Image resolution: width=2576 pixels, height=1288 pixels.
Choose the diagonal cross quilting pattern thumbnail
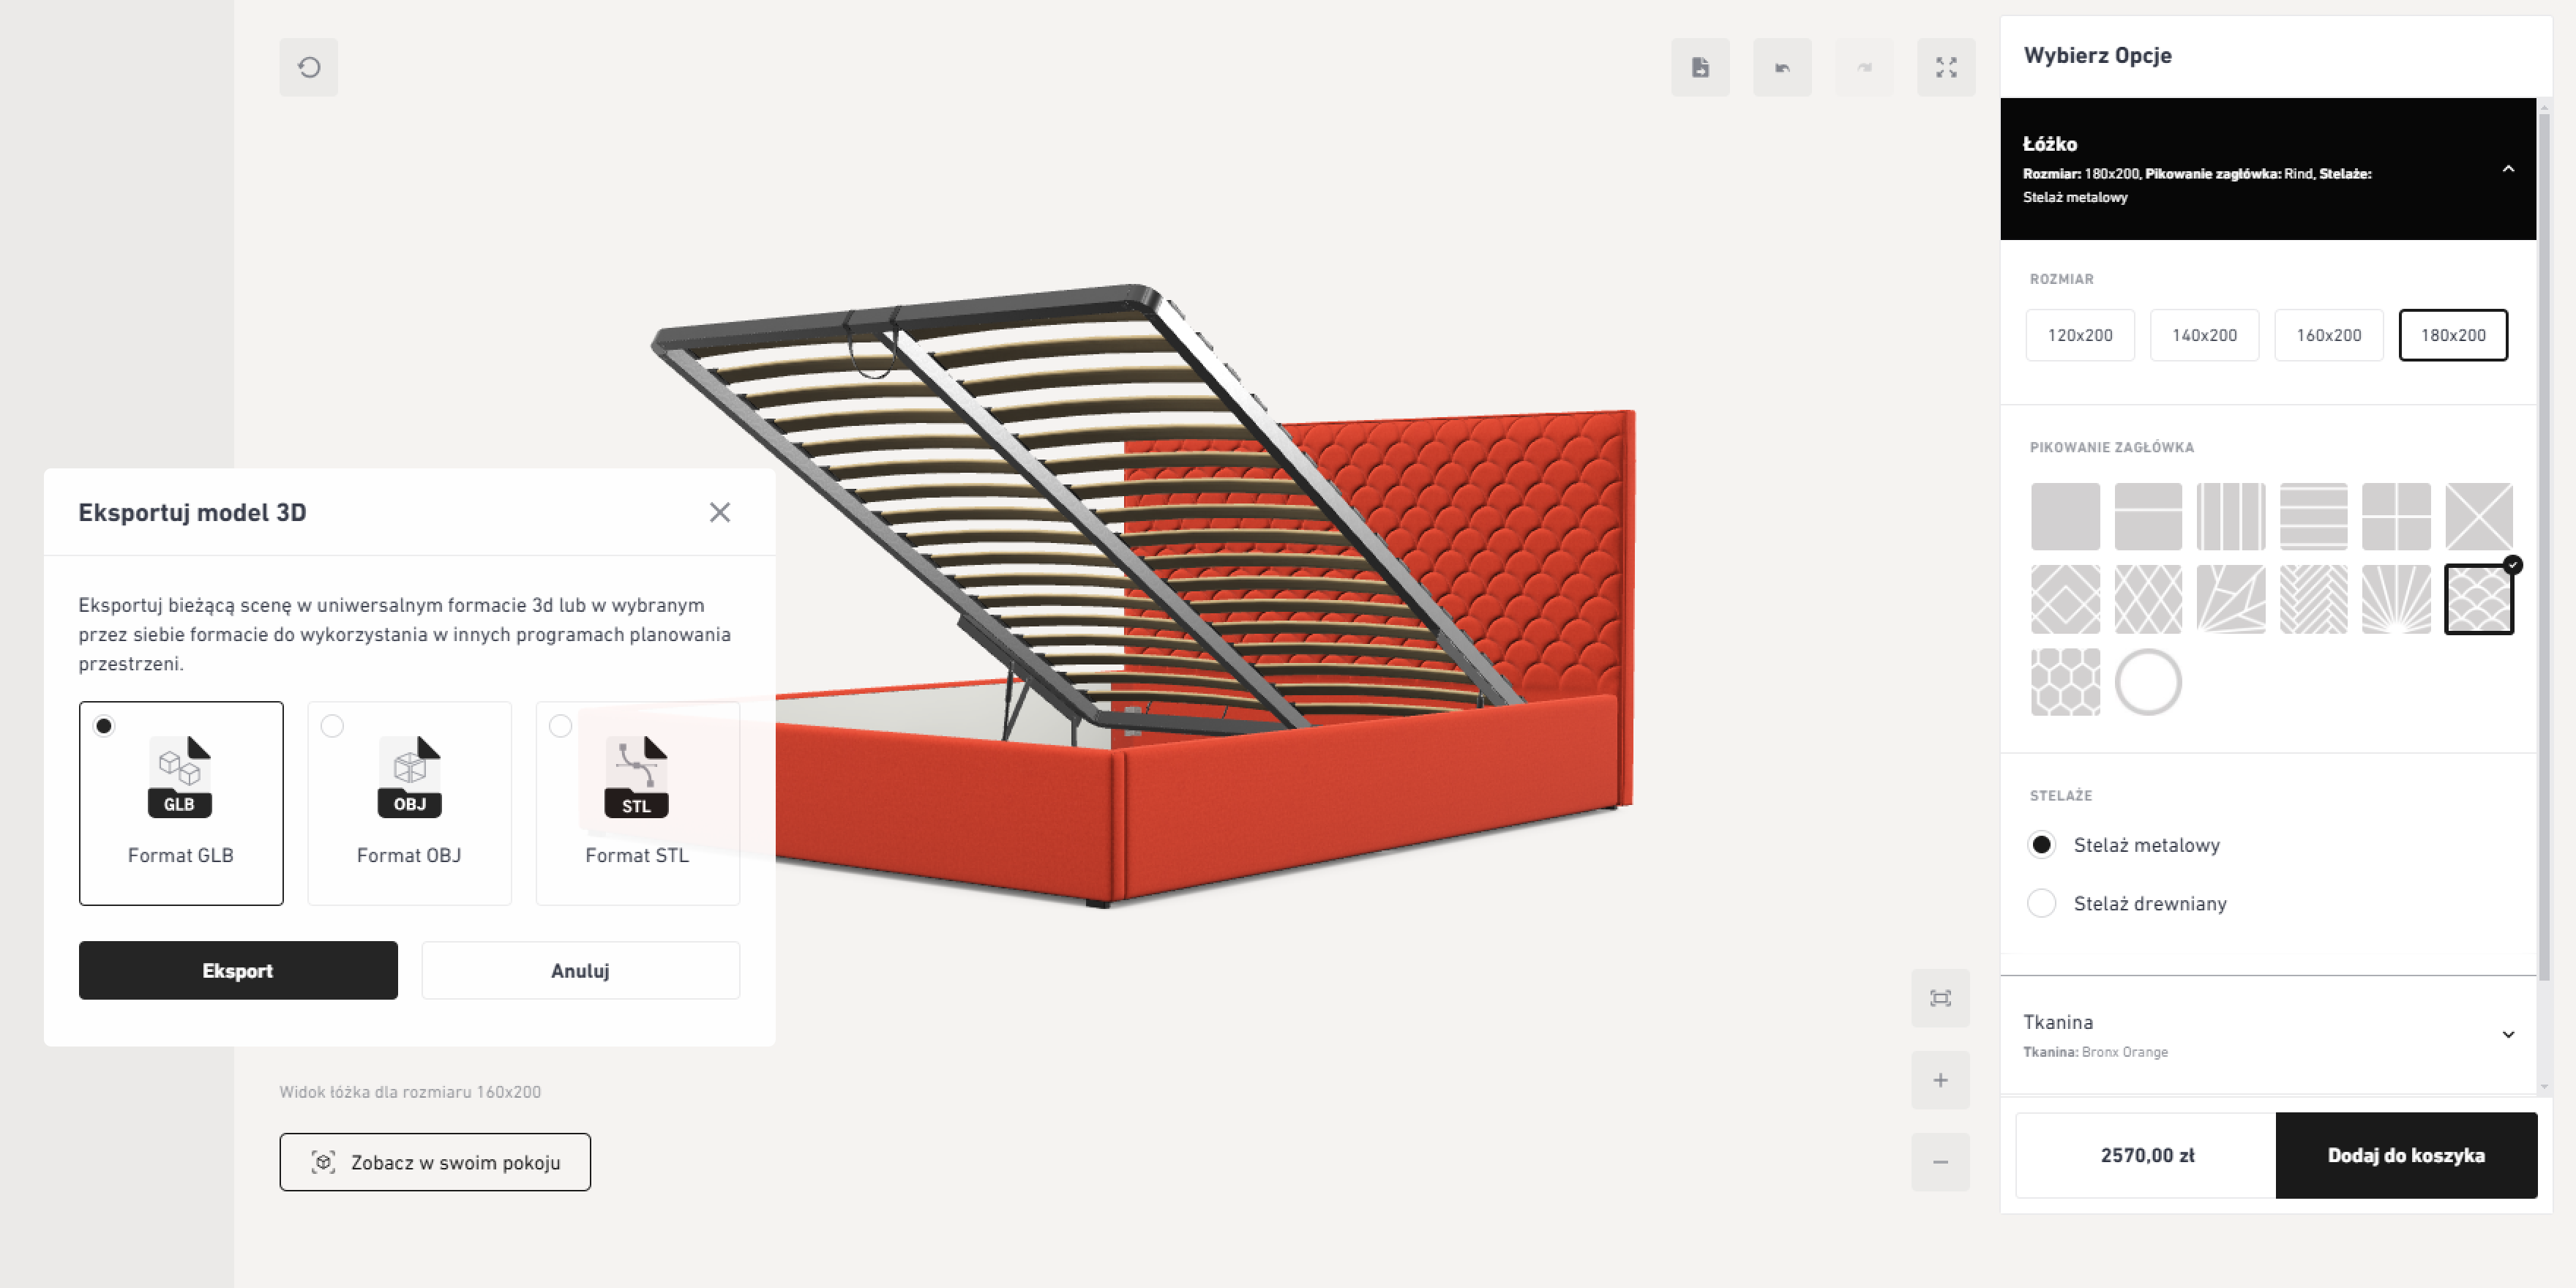(2479, 516)
